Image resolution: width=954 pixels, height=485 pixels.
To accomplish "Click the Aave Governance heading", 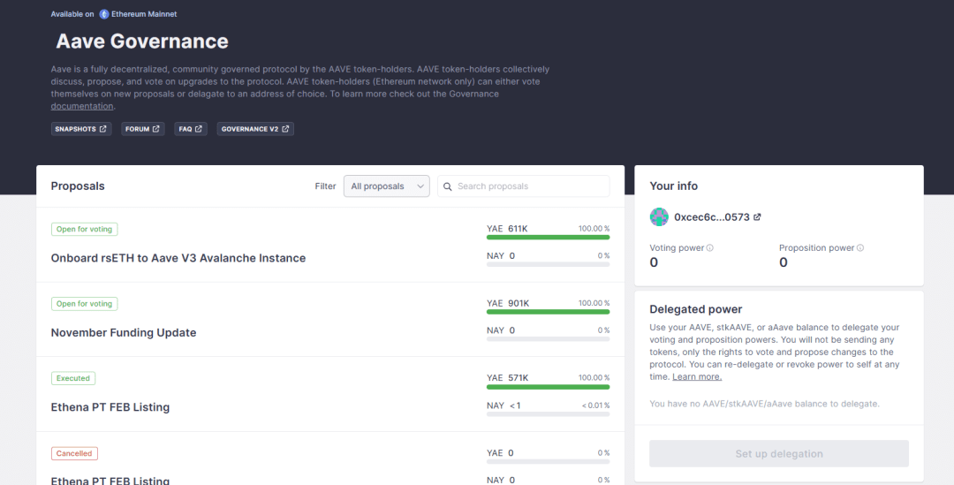I will [x=142, y=41].
